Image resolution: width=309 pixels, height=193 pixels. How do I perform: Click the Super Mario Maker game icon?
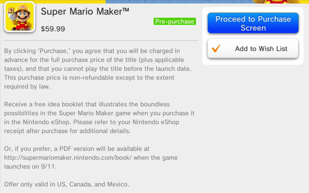[x=20, y=17]
